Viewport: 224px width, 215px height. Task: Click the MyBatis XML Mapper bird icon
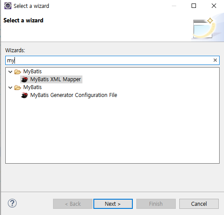pos(25,79)
